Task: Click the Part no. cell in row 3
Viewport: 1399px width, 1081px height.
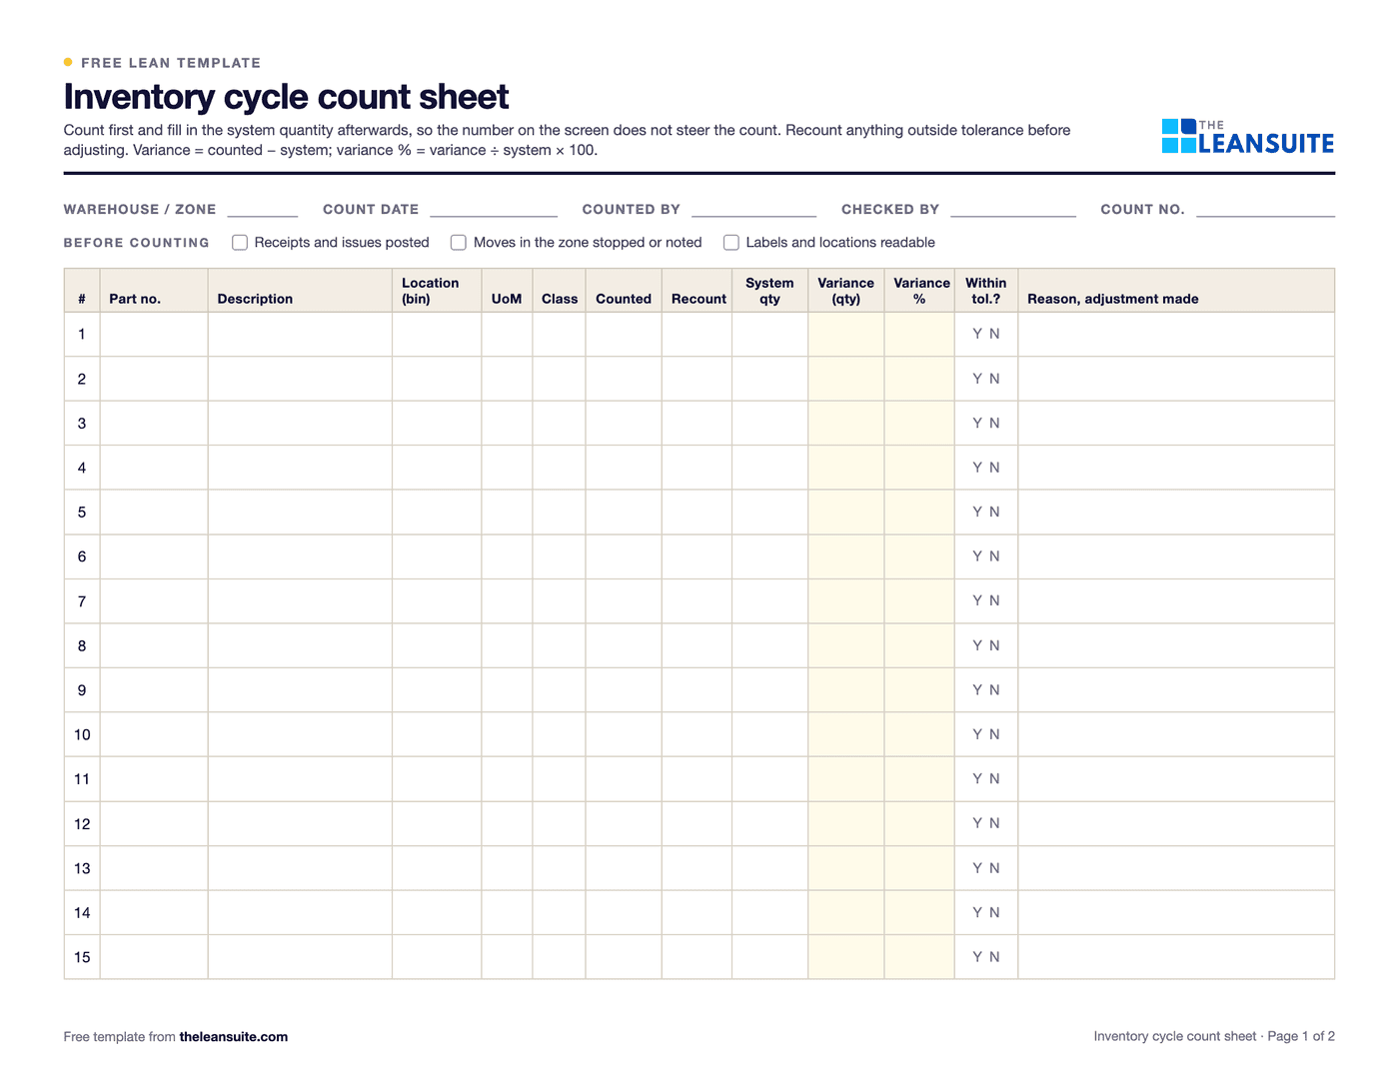Action: coord(154,423)
